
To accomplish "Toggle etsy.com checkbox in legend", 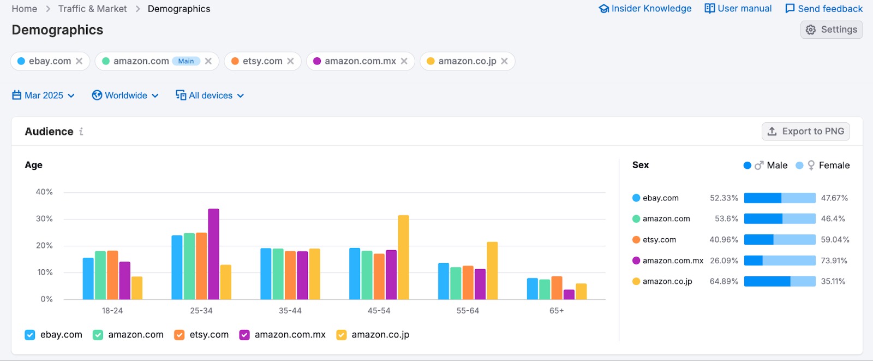I will [x=180, y=335].
